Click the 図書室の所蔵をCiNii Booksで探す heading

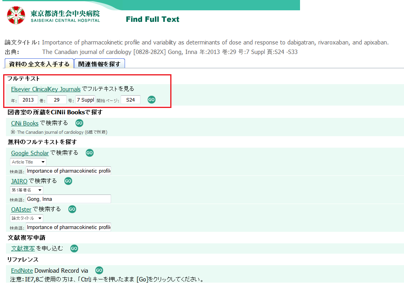tap(55, 112)
